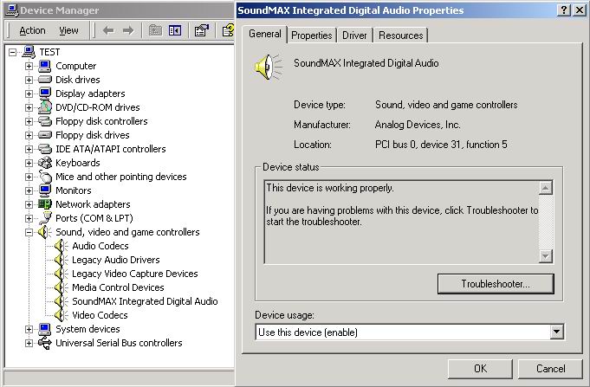Click the Show/Hide console tree icon
Viewport: 590px width, 387px height.
pyautogui.click(x=175, y=30)
